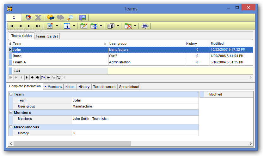This screenshot has height=157, width=264.
Task: Click the delete record red X icon
Action: pyautogui.click(x=128, y=26)
